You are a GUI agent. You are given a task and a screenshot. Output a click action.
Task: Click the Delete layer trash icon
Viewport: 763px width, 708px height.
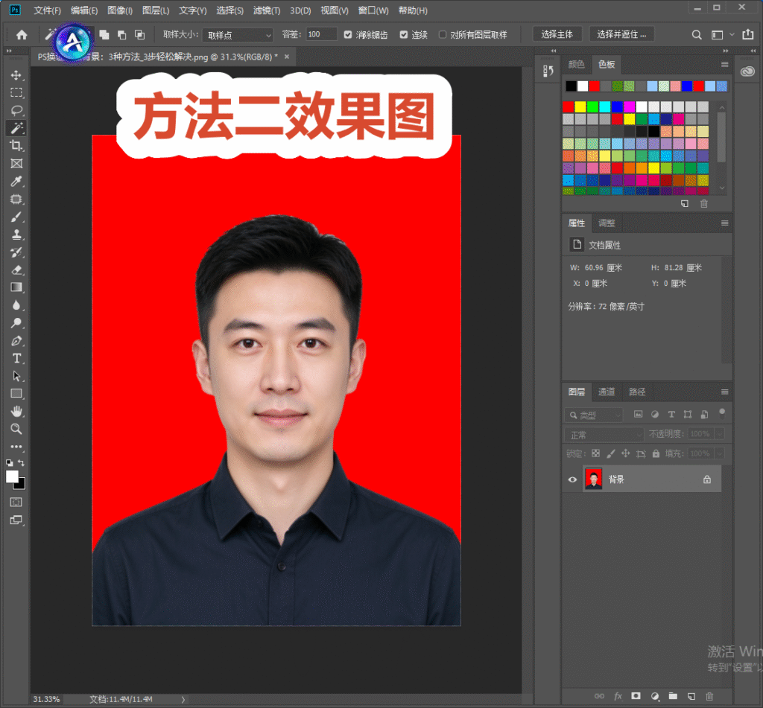pos(709,696)
